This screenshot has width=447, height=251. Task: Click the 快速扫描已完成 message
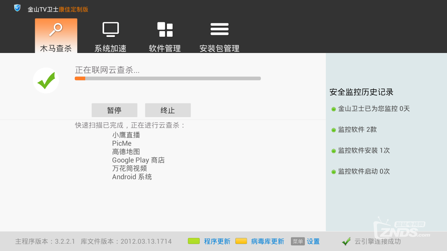tap(130, 125)
